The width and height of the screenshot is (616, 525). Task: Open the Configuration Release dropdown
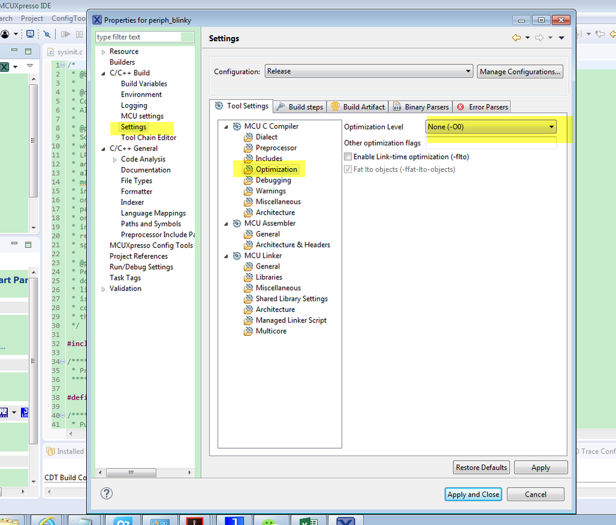tap(369, 71)
